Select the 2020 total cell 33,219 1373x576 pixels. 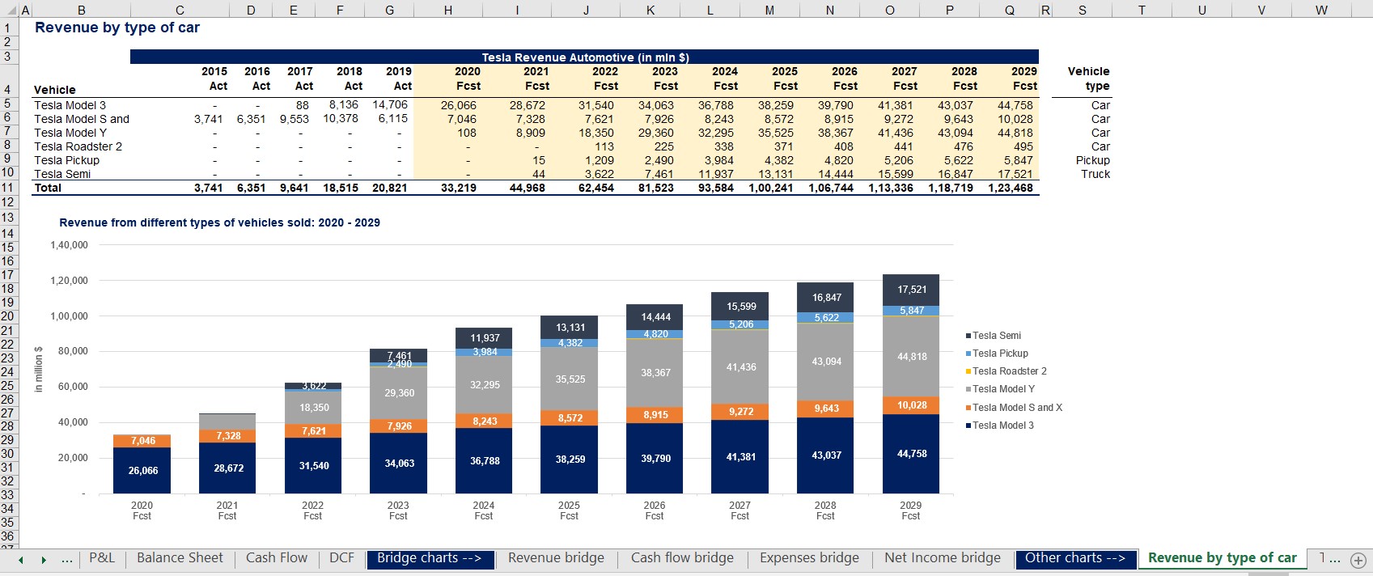click(x=459, y=188)
